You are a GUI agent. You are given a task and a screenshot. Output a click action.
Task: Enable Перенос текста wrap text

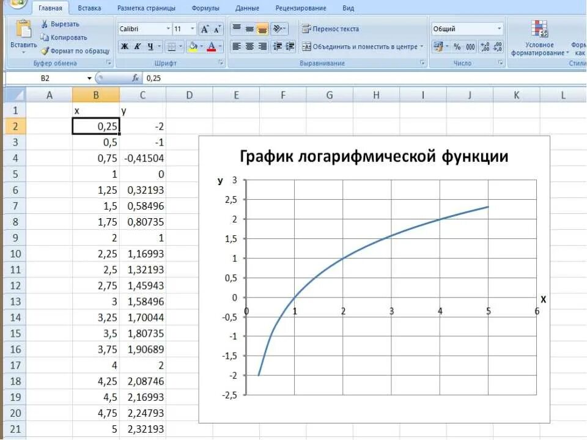click(331, 29)
